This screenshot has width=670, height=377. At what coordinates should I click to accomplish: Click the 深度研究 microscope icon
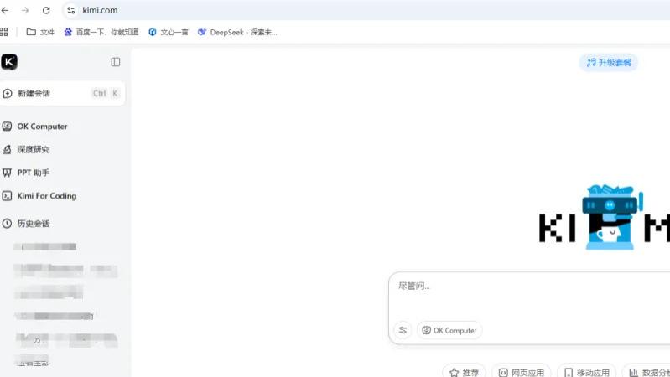7,149
